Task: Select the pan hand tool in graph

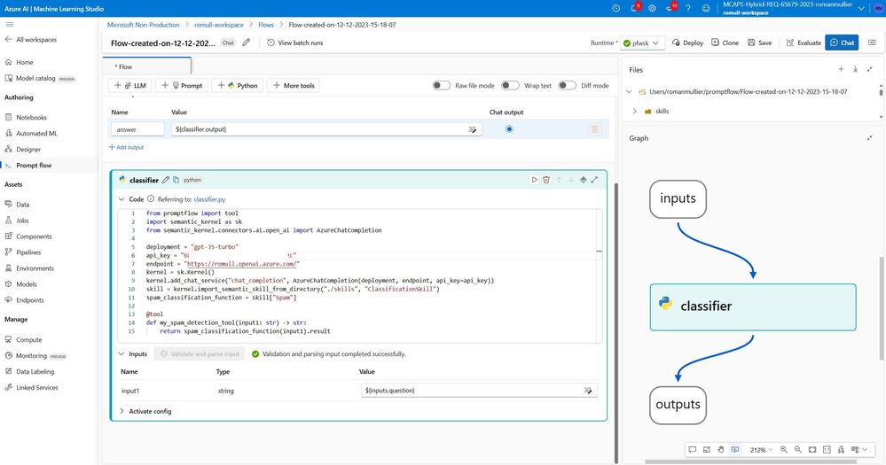Action: click(721, 450)
